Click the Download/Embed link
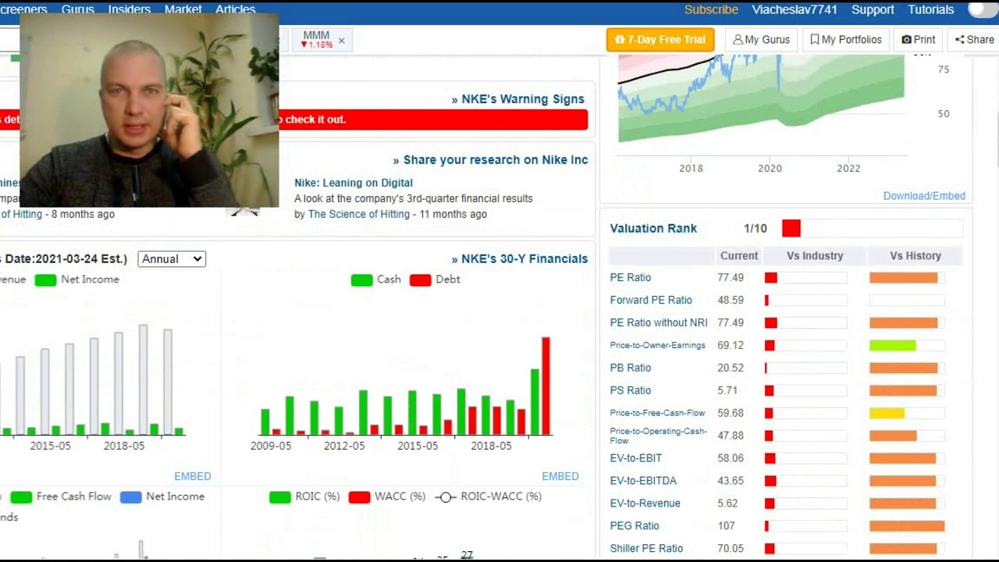This screenshot has width=999, height=562. point(924,196)
